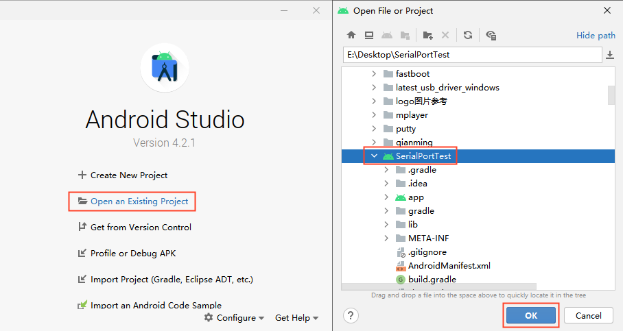This screenshot has height=331, width=623.
Task: Choose Open an Existing Project
Action: (x=139, y=201)
